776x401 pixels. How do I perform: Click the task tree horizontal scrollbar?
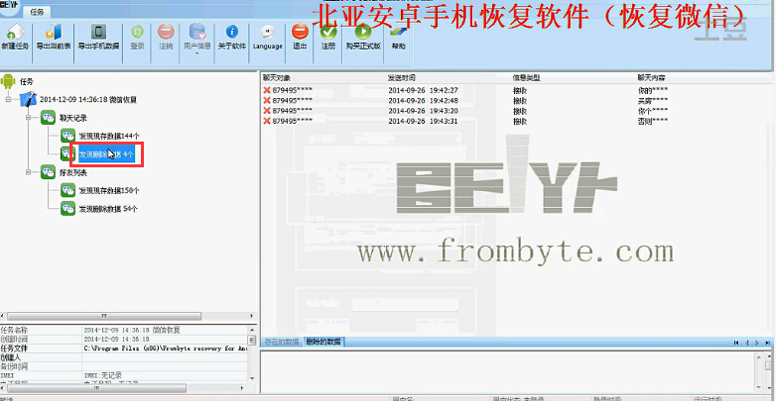click(104, 316)
